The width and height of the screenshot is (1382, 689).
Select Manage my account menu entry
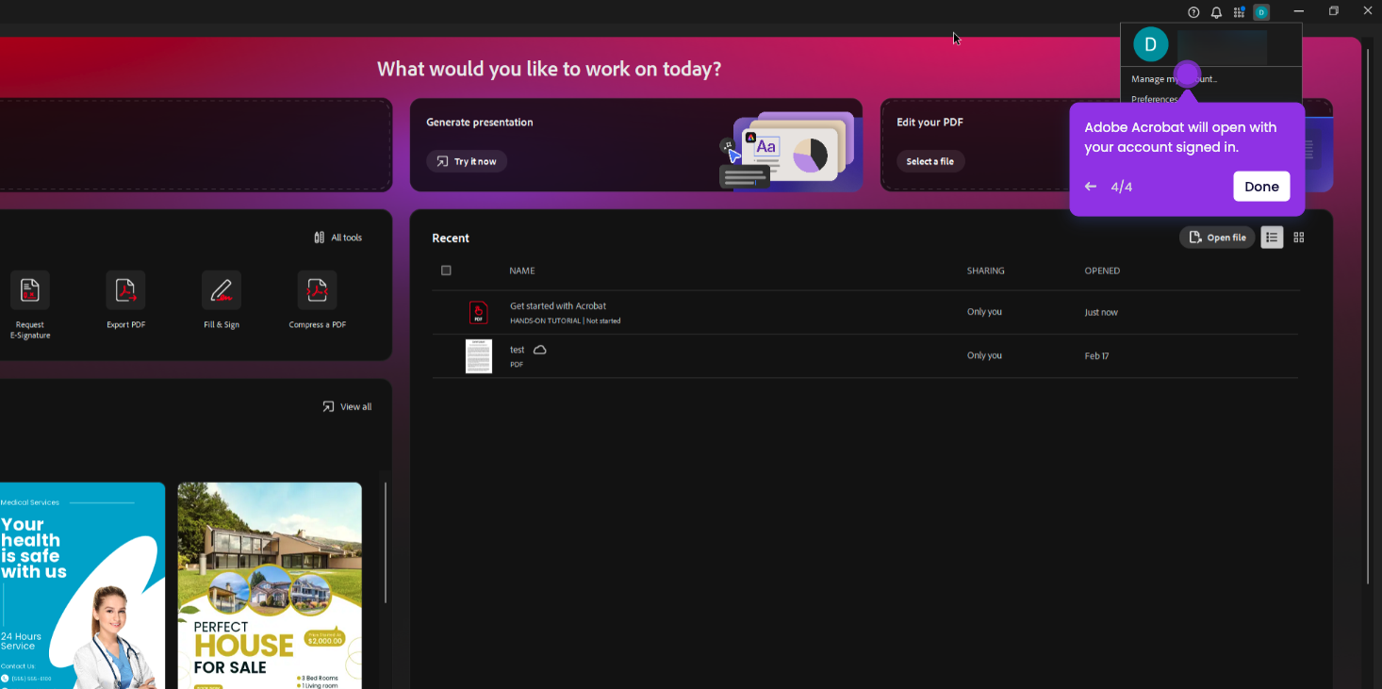point(1174,79)
